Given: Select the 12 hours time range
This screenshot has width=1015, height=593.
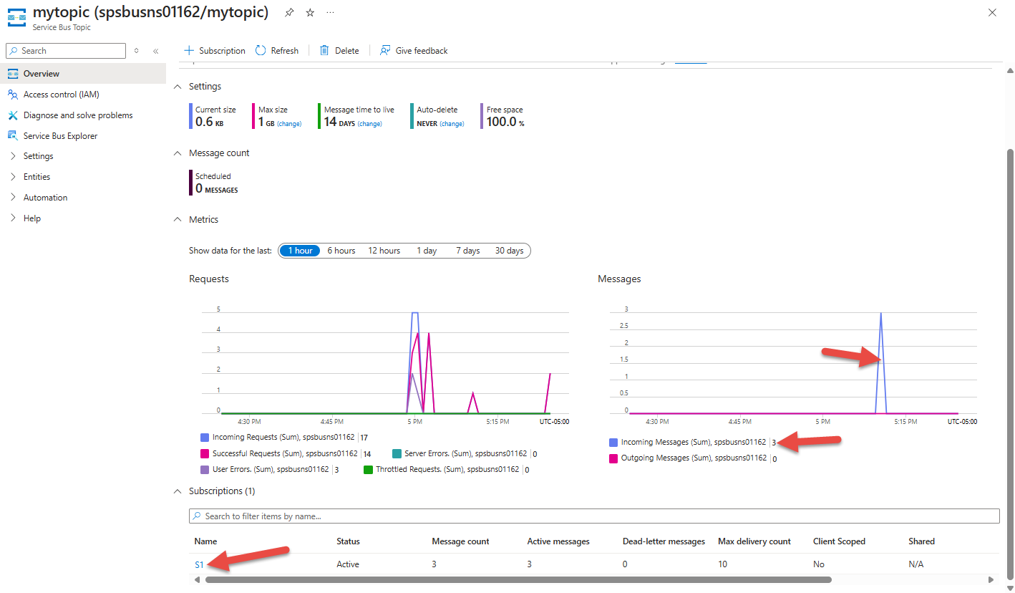Looking at the screenshot, I should [384, 251].
